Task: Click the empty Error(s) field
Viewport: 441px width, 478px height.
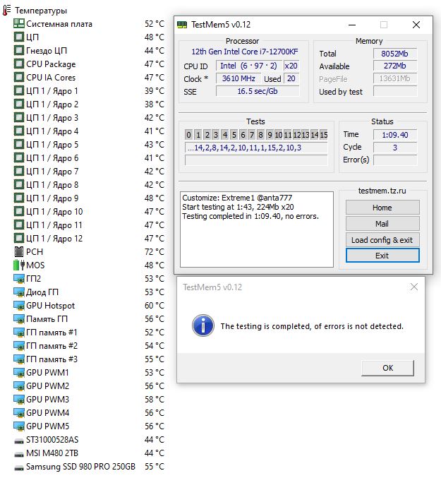Action: pyautogui.click(x=394, y=160)
